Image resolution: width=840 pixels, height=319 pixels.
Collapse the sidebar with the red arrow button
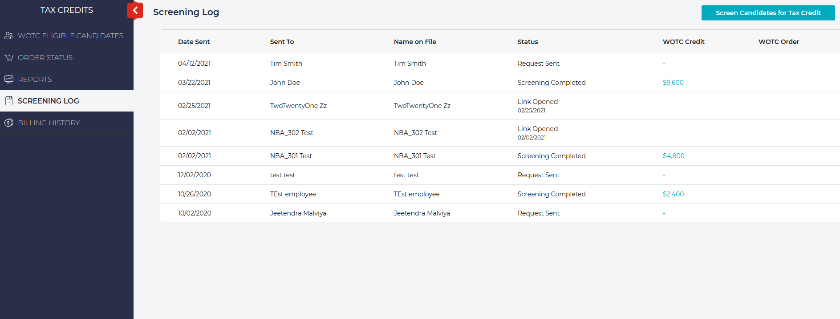point(135,11)
